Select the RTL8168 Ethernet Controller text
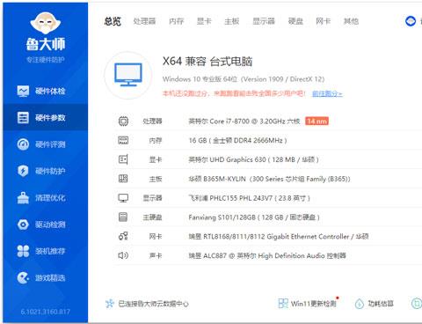The width and height of the screenshot is (422, 324). click(279, 237)
